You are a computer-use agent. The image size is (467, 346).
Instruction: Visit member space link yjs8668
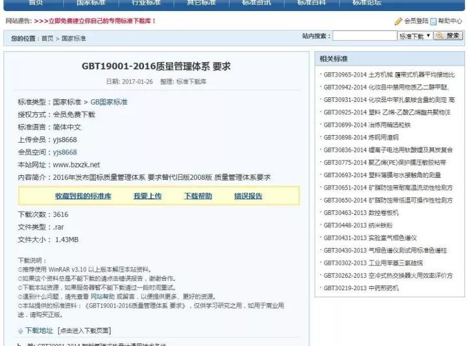[x=65, y=152]
